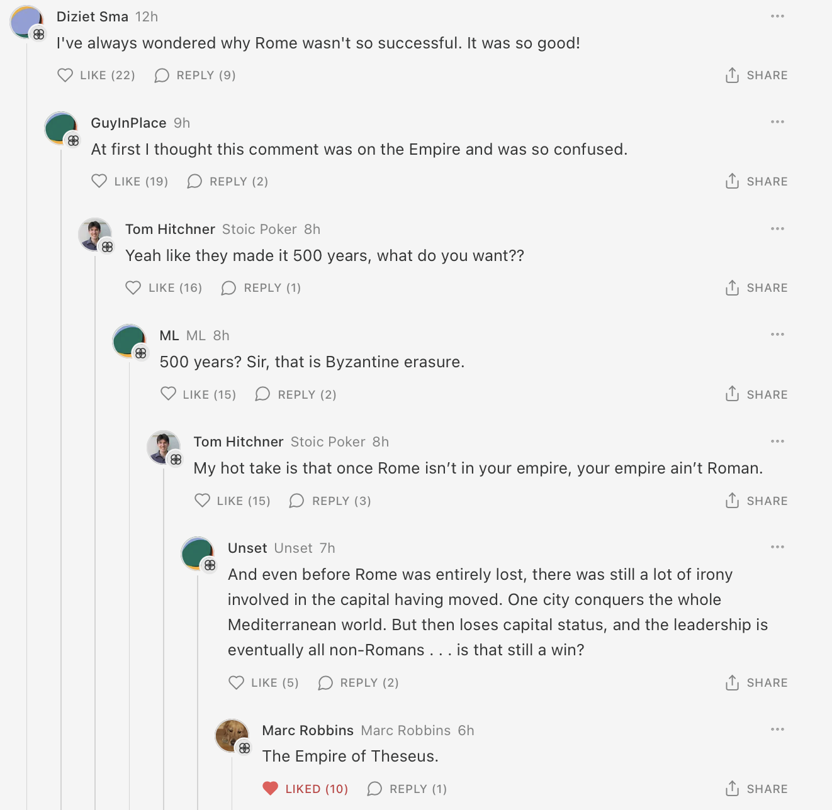This screenshot has height=810, width=832.
Task: Open more options on Marc Robbins' comment
Action: (x=777, y=730)
